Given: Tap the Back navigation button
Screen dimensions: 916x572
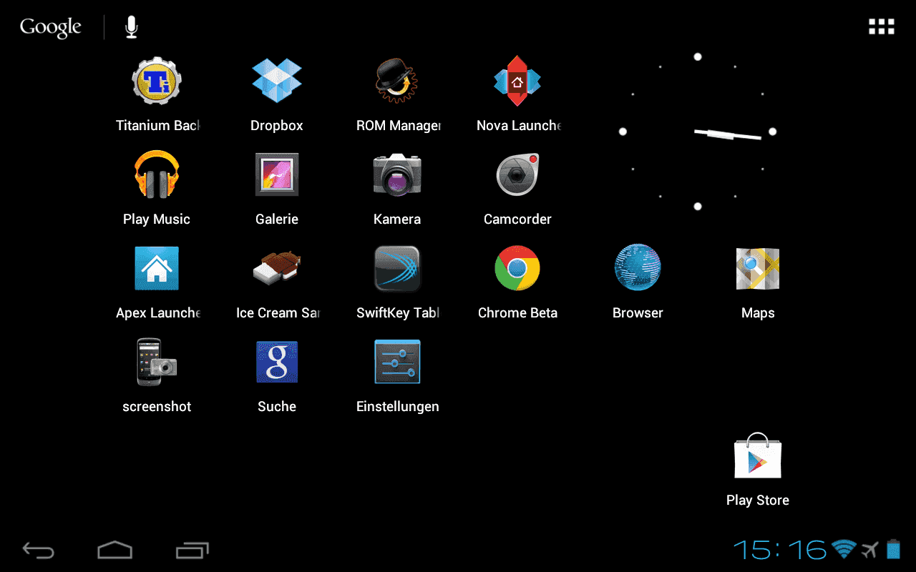Looking at the screenshot, I should click(39, 550).
